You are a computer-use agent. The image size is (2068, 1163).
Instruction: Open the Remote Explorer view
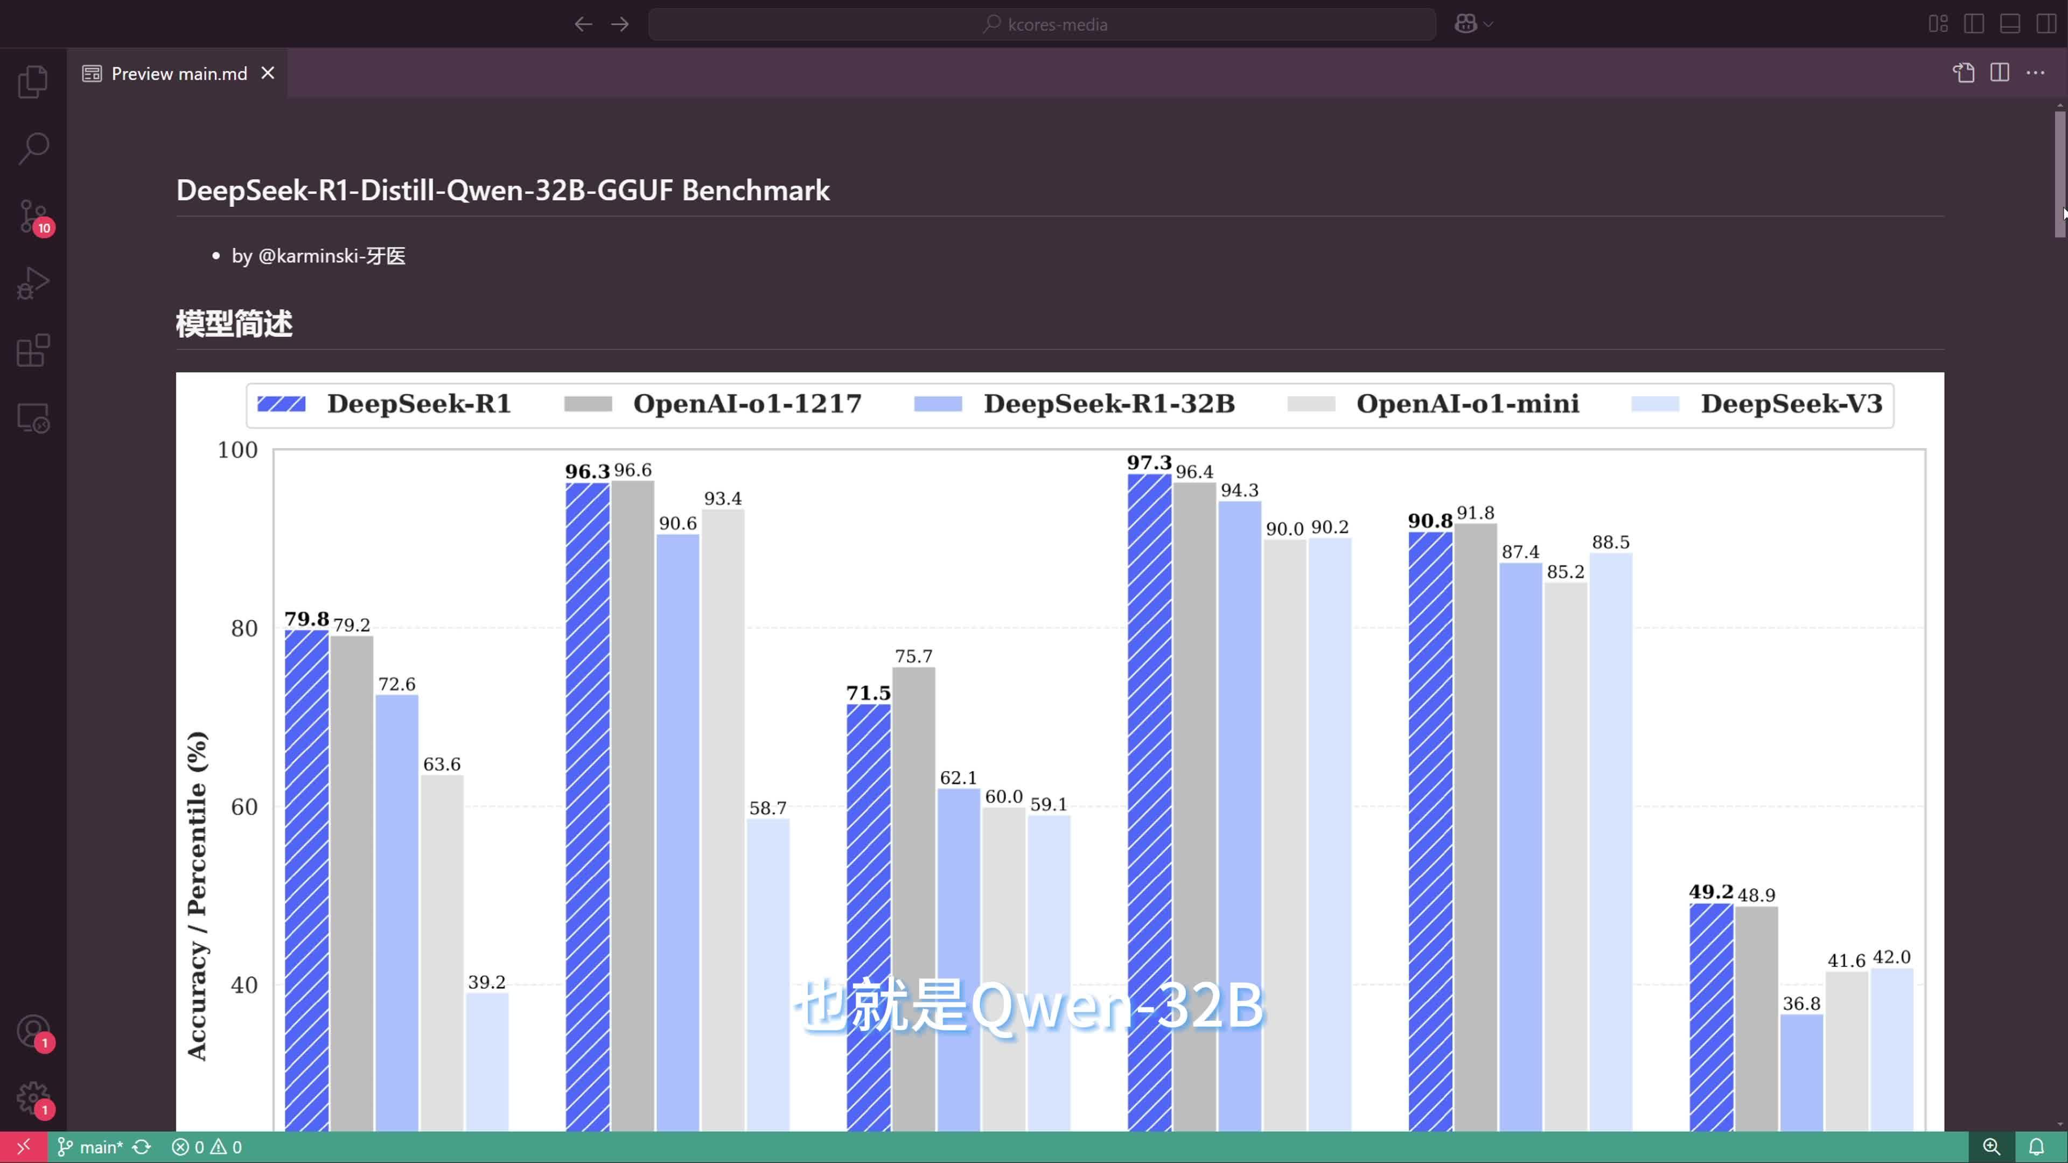click(33, 418)
